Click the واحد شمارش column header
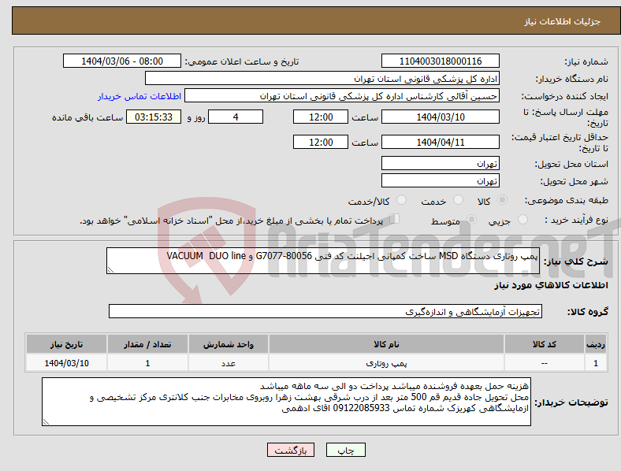The width and height of the screenshot is (621, 471). 229,344
